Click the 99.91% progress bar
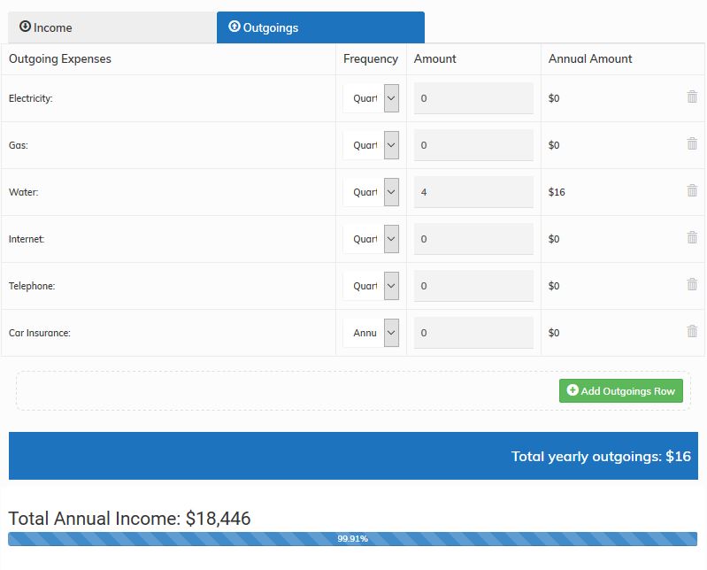707x570 pixels. (x=352, y=539)
